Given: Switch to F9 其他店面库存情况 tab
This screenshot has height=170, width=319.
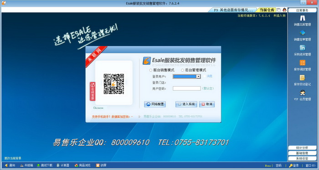Looking at the screenshot, I should pos(233,10).
